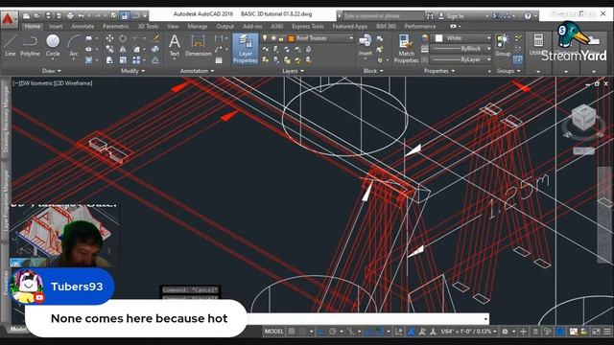
Task: Click the New file icon in quick access toolbar
Action: (26, 16)
